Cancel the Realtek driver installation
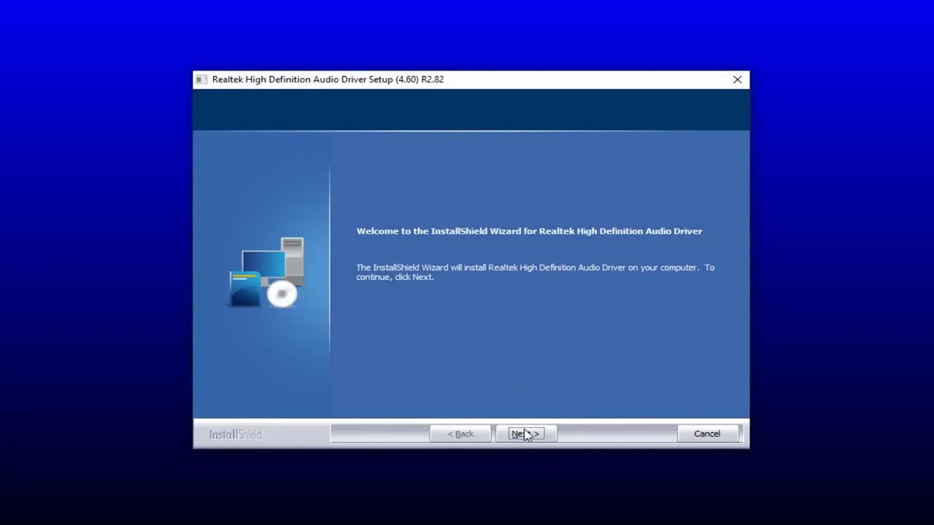The width and height of the screenshot is (934, 525). point(706,434)
